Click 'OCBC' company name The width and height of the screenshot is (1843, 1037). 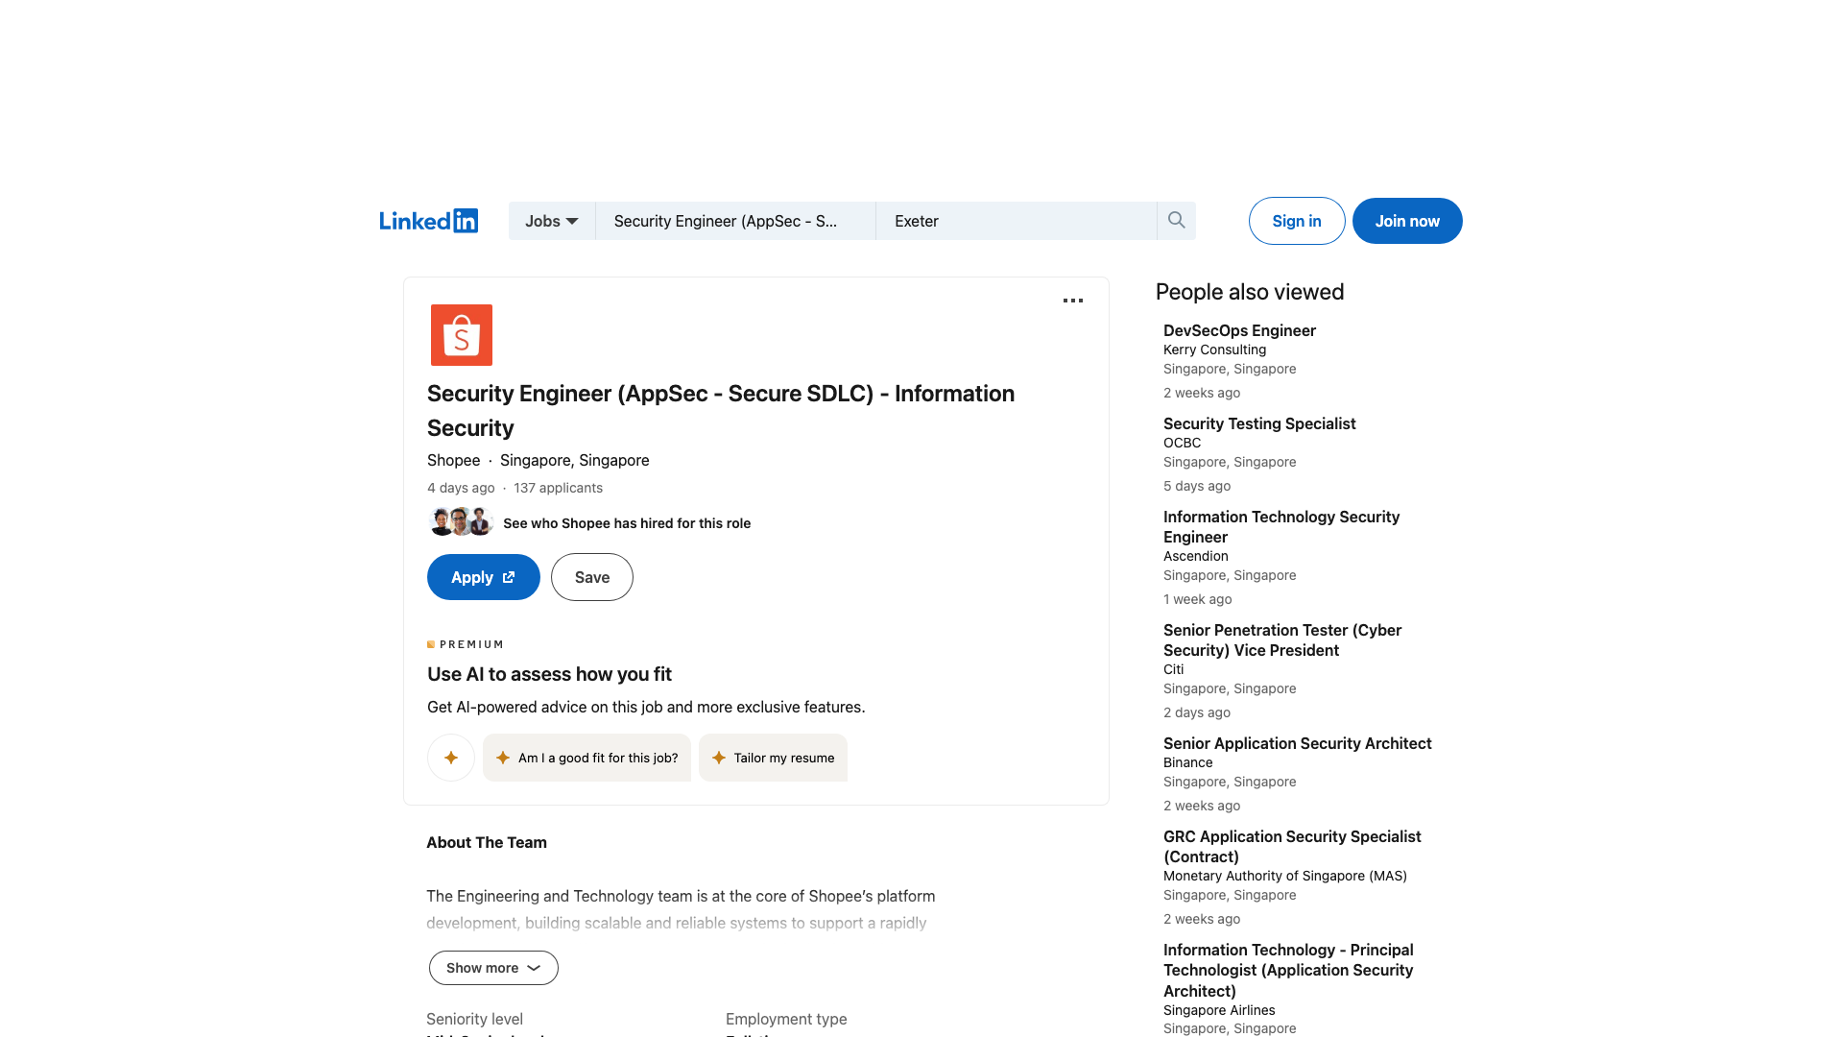coord(1182,443)
